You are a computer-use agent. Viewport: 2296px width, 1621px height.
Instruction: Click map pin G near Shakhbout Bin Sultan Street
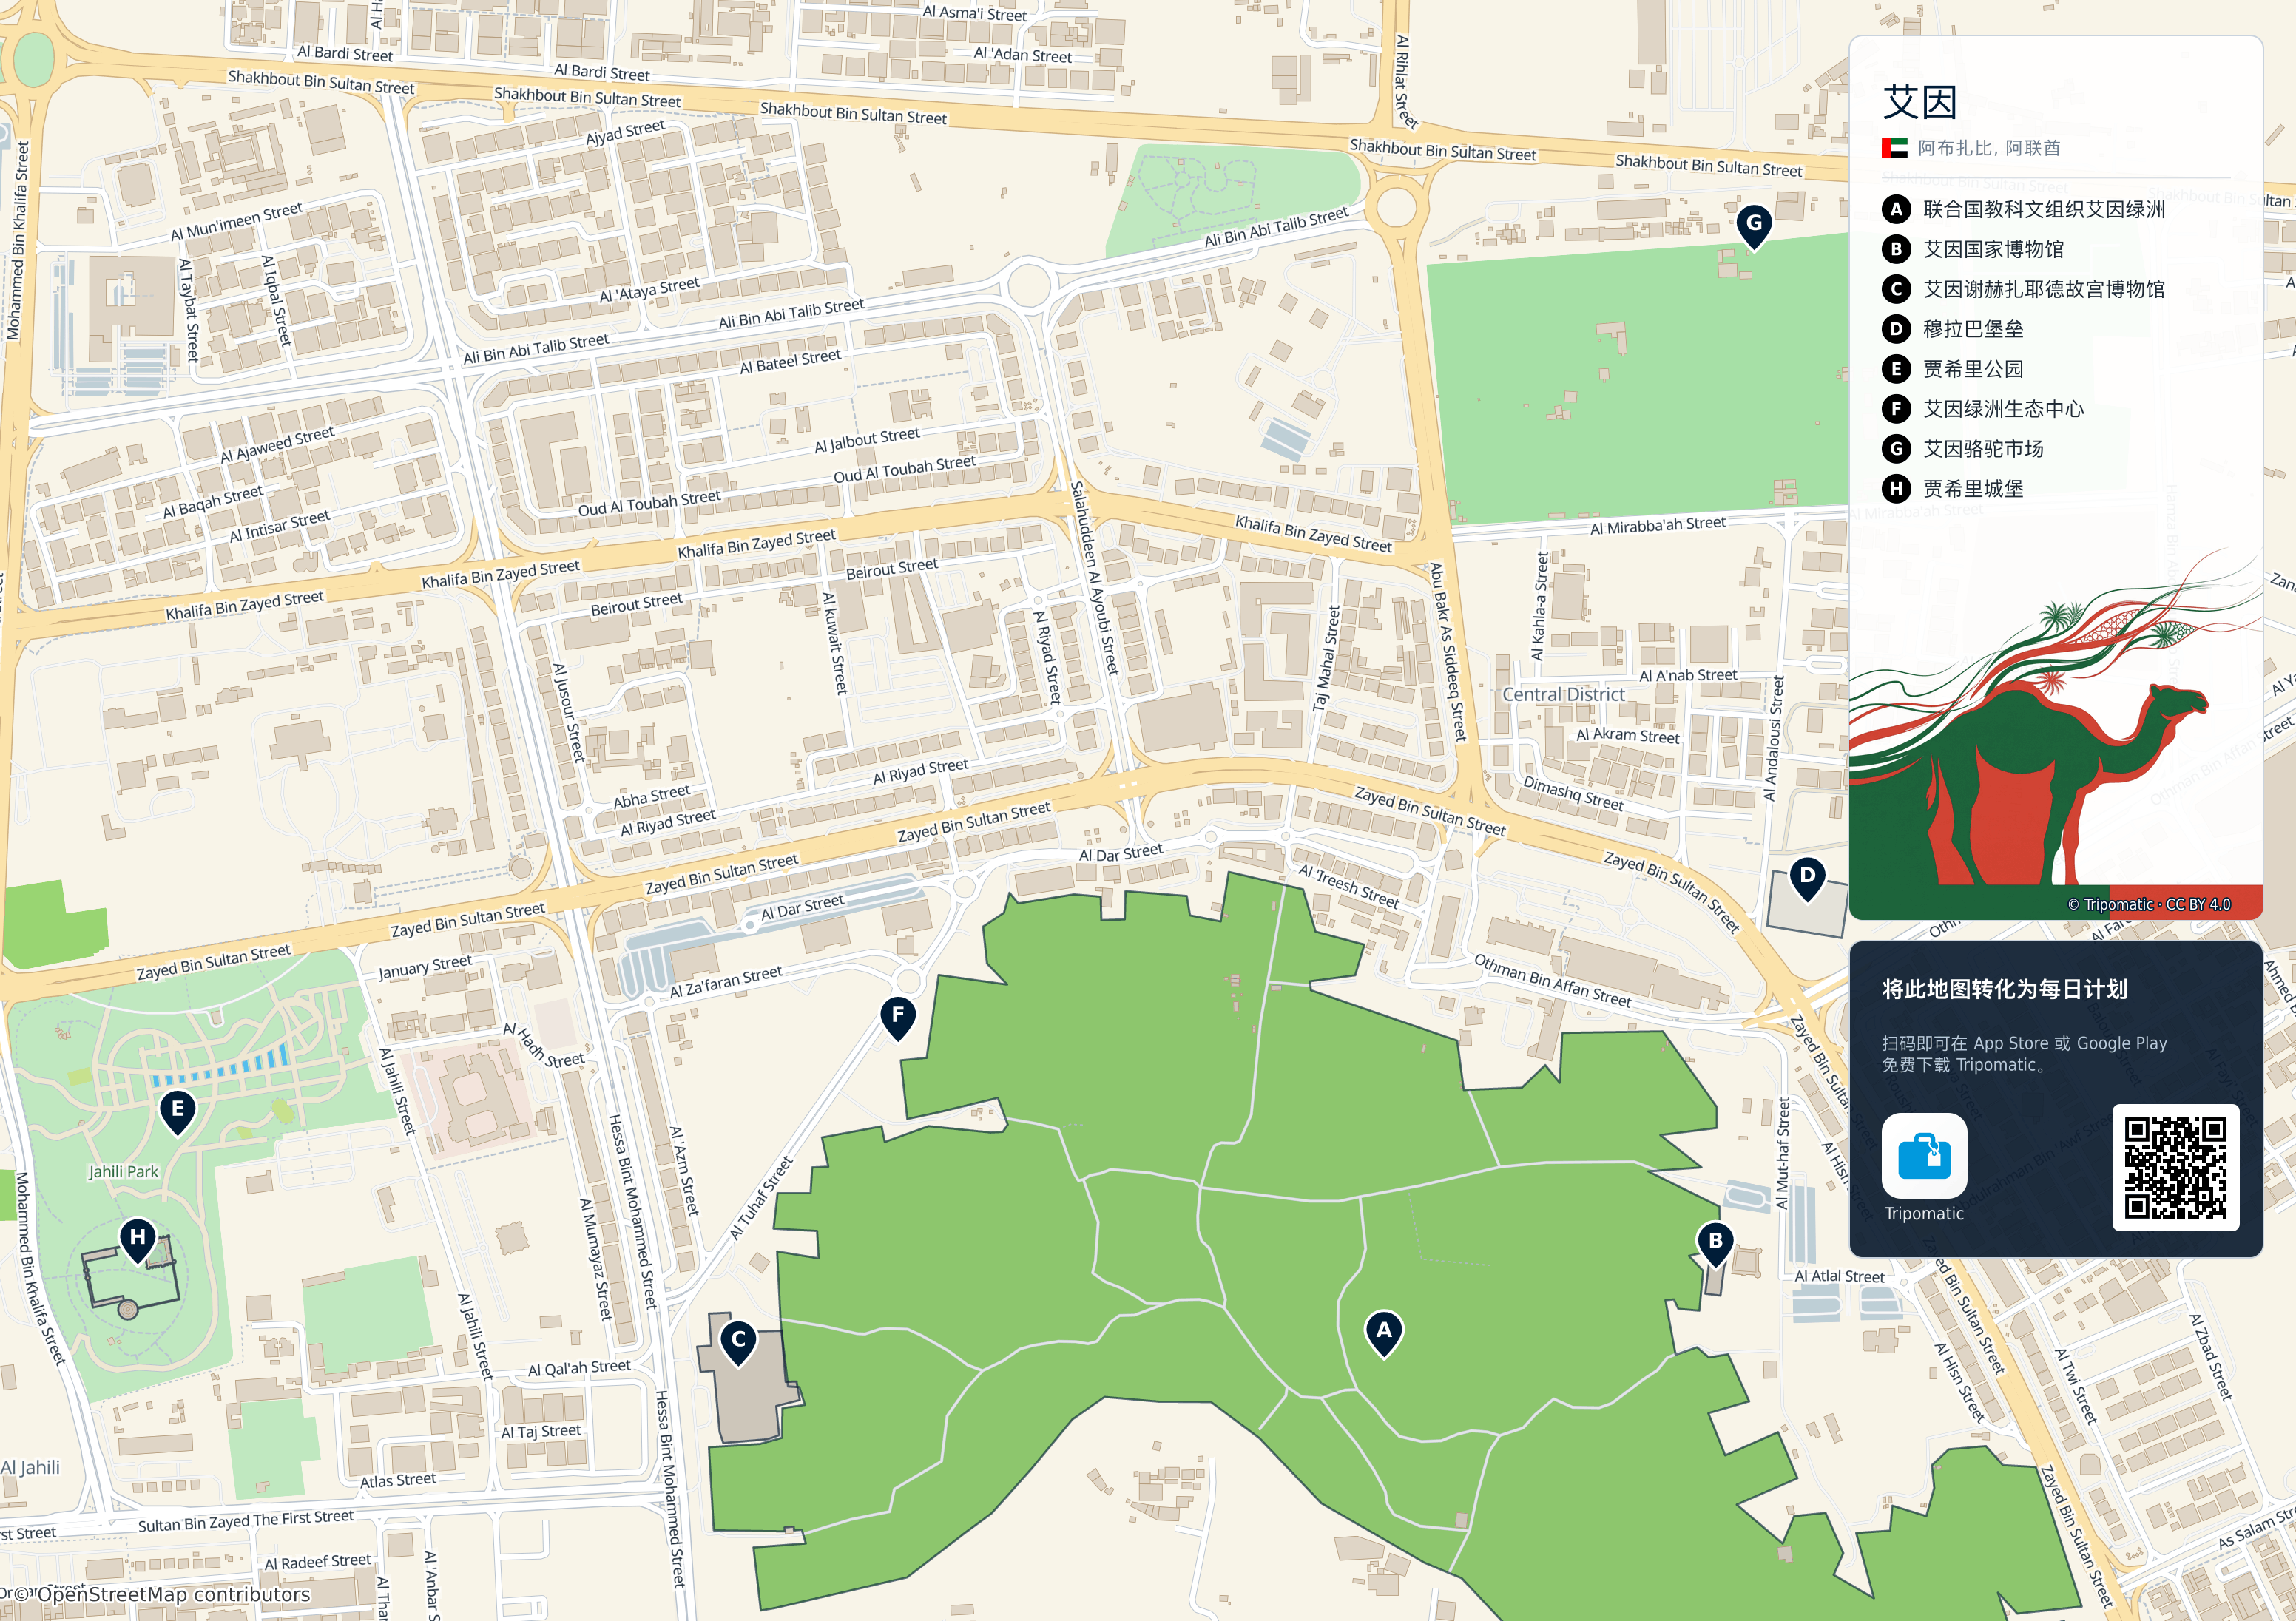point(1754,226)
